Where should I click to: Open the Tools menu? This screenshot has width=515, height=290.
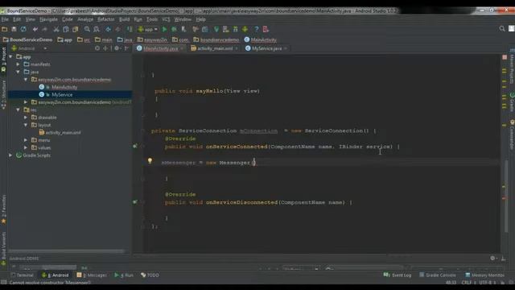pos(152,19)
